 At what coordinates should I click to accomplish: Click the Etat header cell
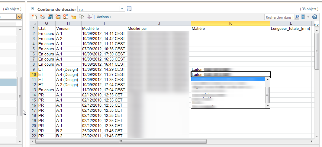47,28
